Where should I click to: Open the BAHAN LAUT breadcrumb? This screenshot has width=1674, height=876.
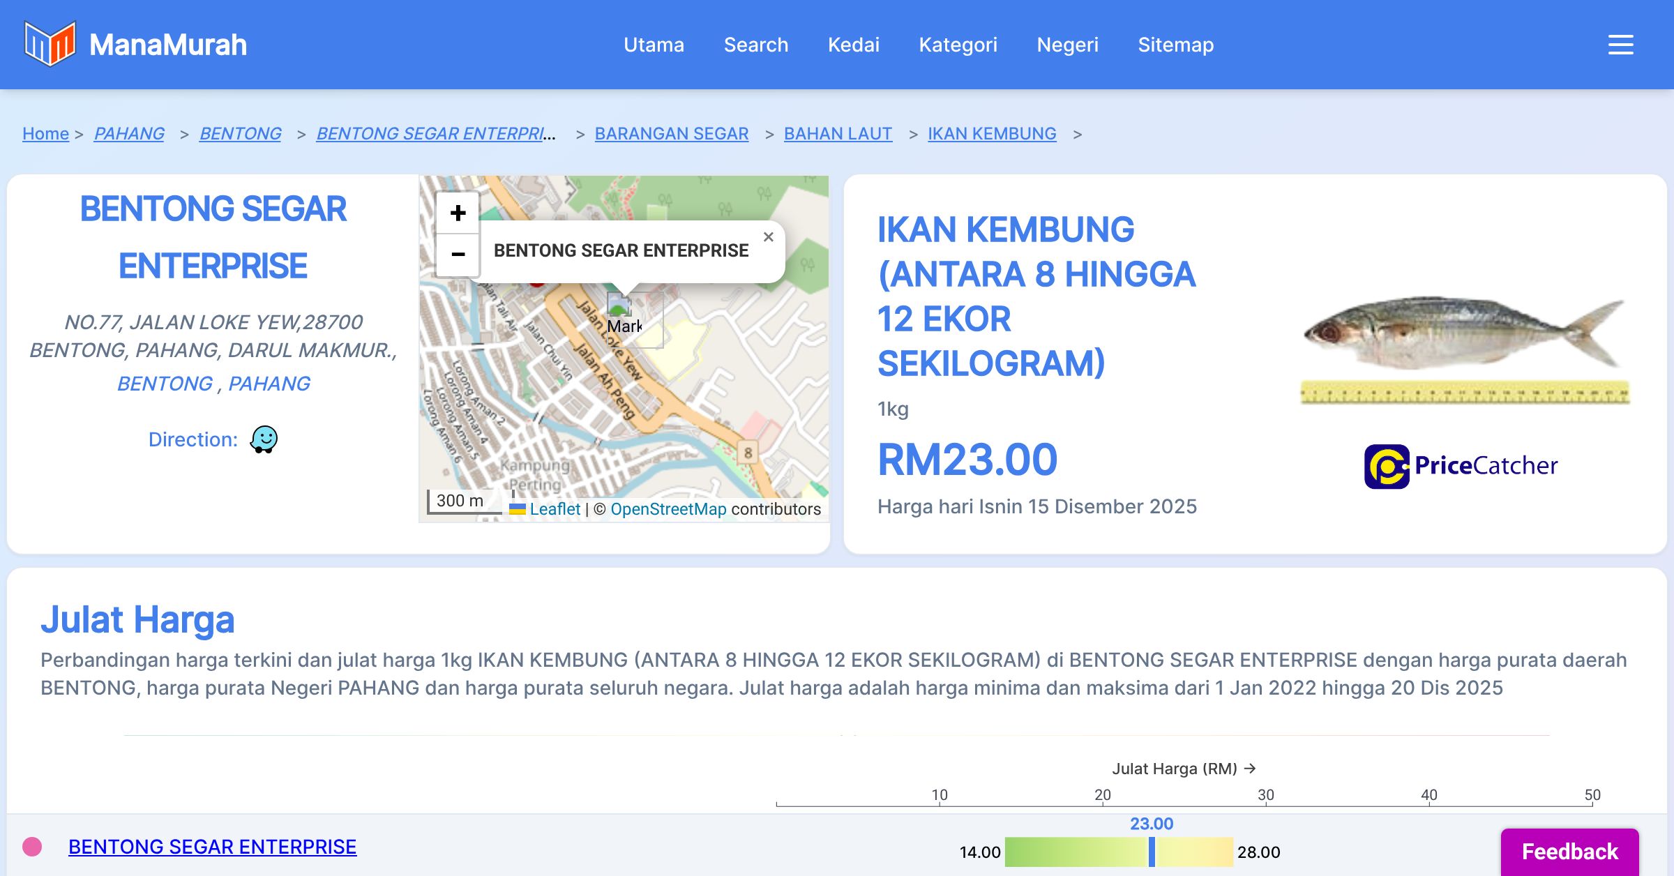point(838,133)
